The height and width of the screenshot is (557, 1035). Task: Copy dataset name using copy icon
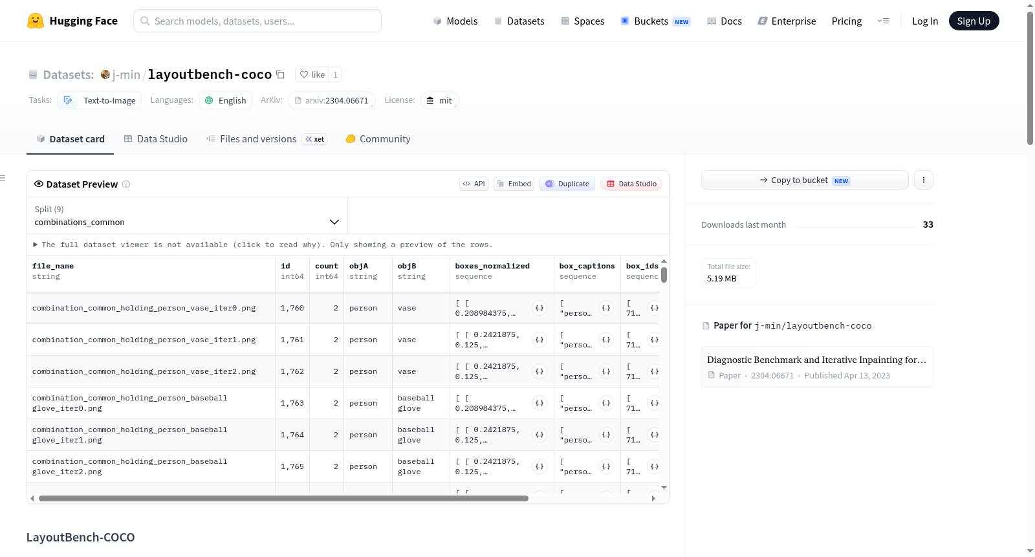click(x=280, y=74)
